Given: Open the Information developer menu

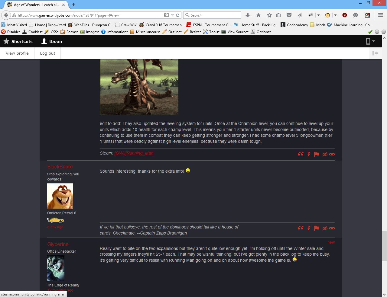Looking at the screenshot, I should pos(115,32).
